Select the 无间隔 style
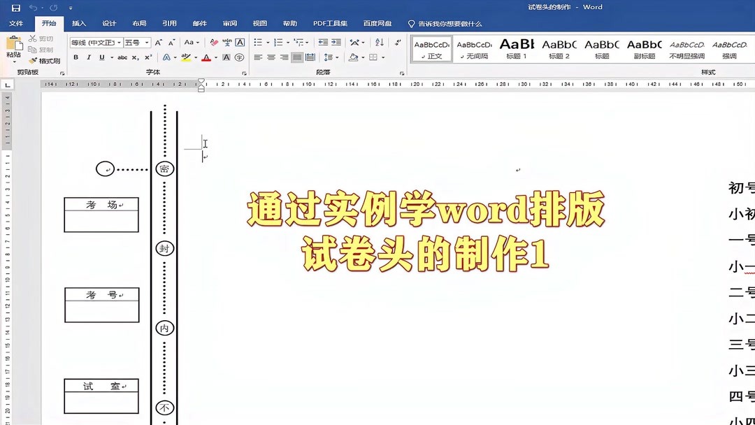Screen dimensions: 755x425 coord(475,49)
